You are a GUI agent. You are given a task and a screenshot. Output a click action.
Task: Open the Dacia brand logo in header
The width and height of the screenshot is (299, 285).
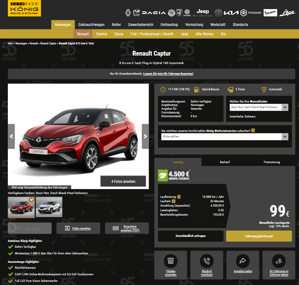pos(154,13)
